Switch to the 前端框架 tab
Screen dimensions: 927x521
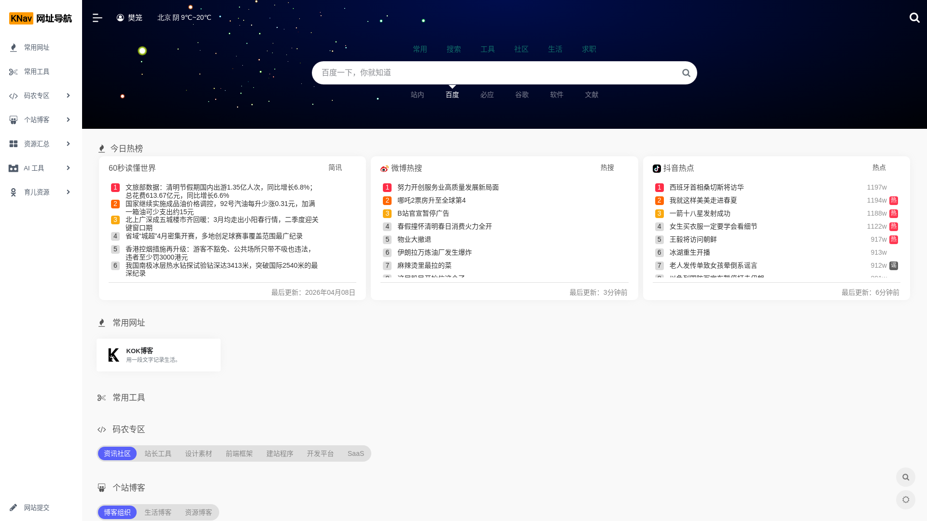239,453
